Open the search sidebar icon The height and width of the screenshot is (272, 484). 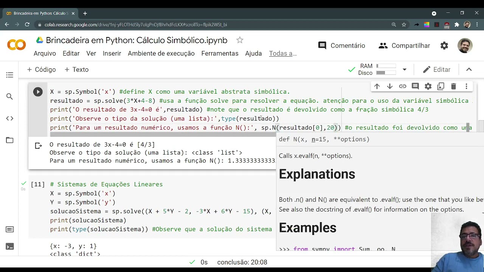[10, 97]
